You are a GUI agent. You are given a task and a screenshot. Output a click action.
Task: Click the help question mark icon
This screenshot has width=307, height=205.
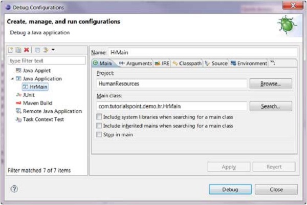point(14,189)
